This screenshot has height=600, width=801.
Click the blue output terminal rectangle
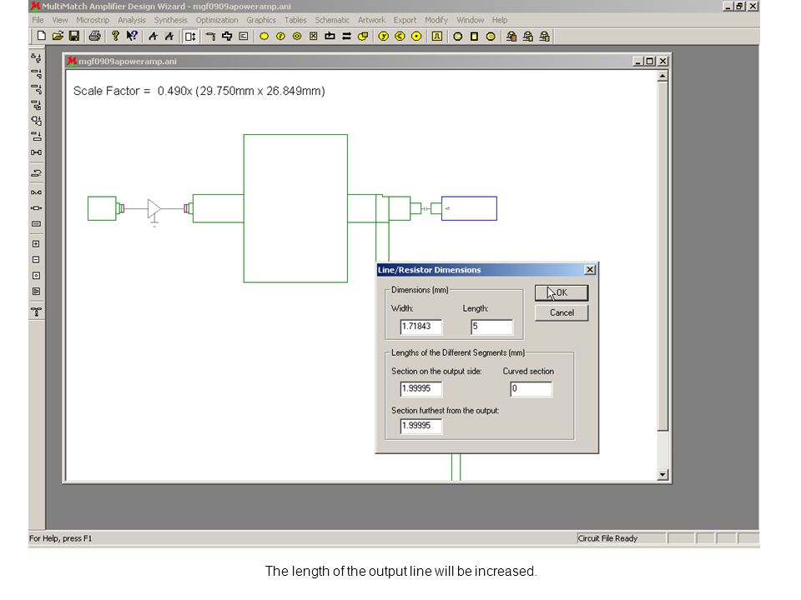coord(469,208)
